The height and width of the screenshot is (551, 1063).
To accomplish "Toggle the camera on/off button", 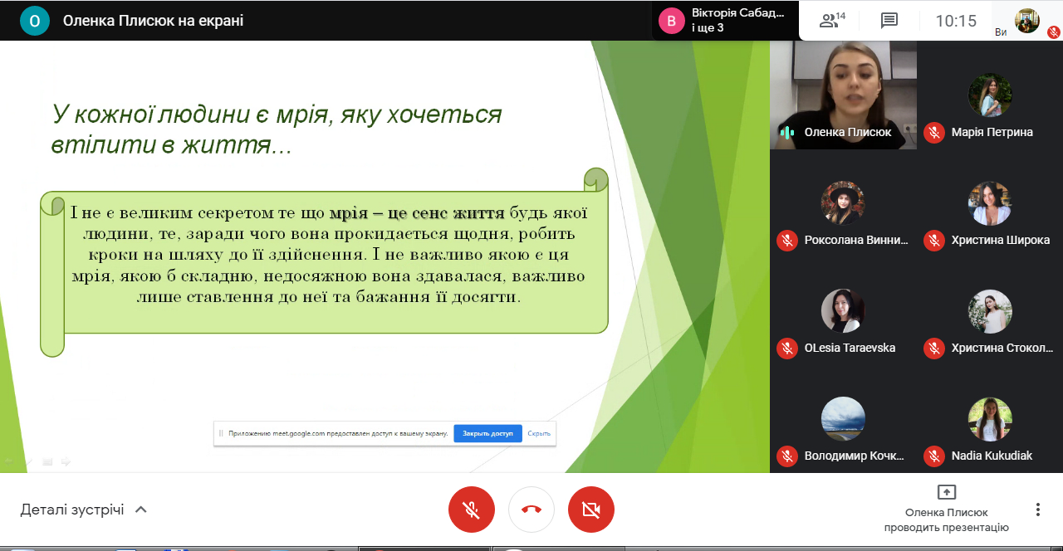I will (591, 510).
